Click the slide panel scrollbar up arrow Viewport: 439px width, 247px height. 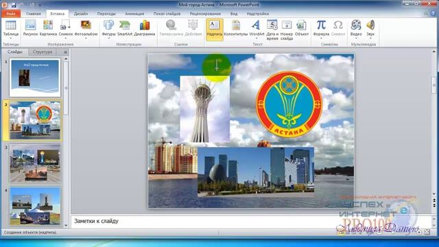click(x=66, y=59)
